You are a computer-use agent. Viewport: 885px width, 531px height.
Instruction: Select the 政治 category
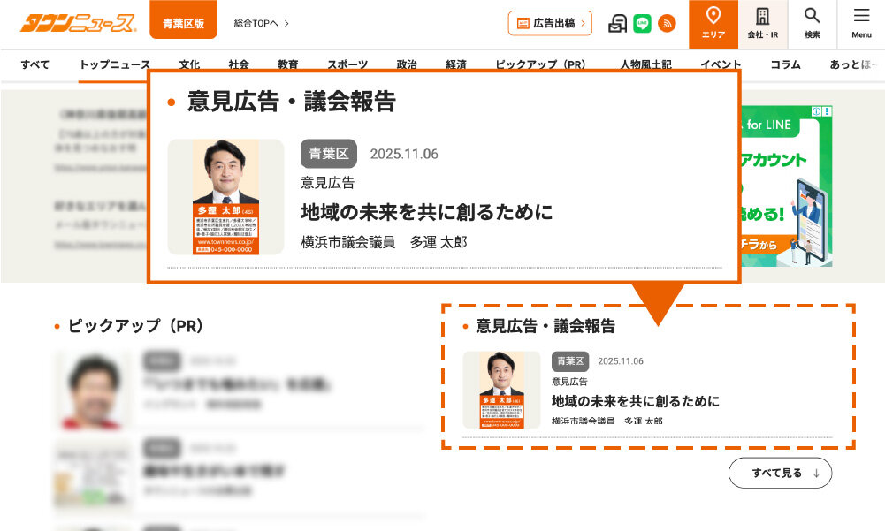pos(407,64)
